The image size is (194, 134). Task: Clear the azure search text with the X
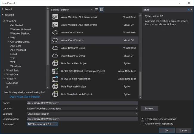(189, 10)
